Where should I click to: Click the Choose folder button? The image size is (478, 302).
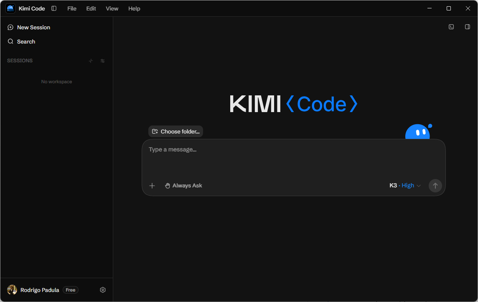175,131
